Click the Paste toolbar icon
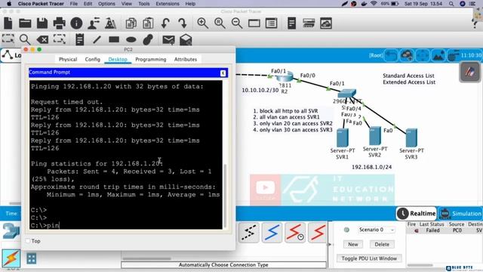This screenshot has width=483, height=272. [x=148, y=23]
